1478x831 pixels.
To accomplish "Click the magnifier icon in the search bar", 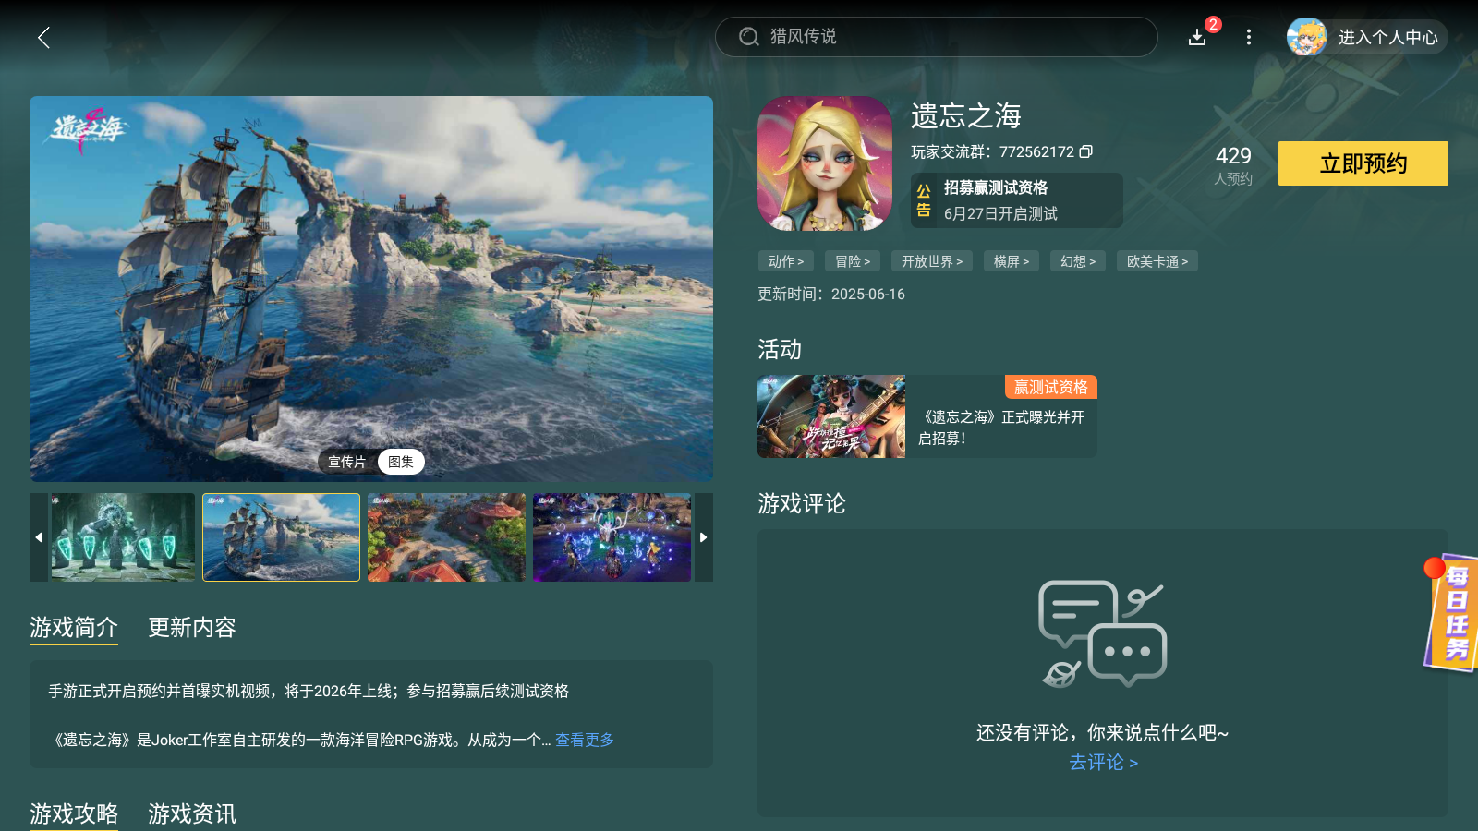I will [x=748, y=37].
